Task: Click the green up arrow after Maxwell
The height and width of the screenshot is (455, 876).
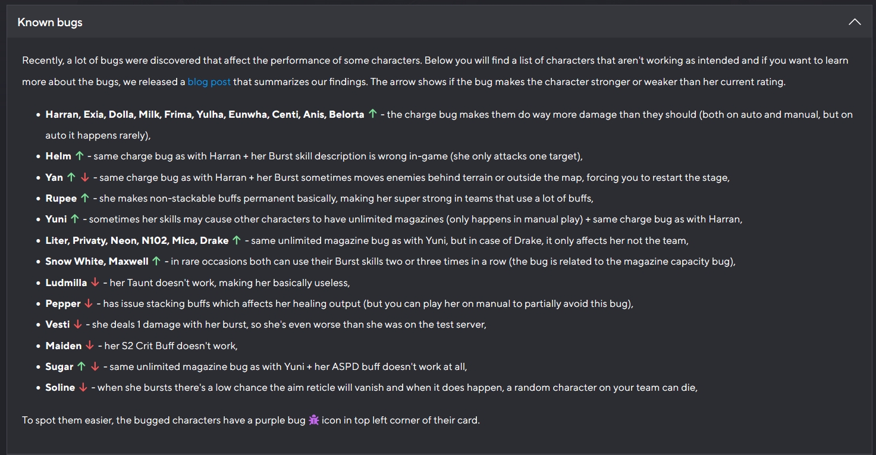Action: pos(156,261)
